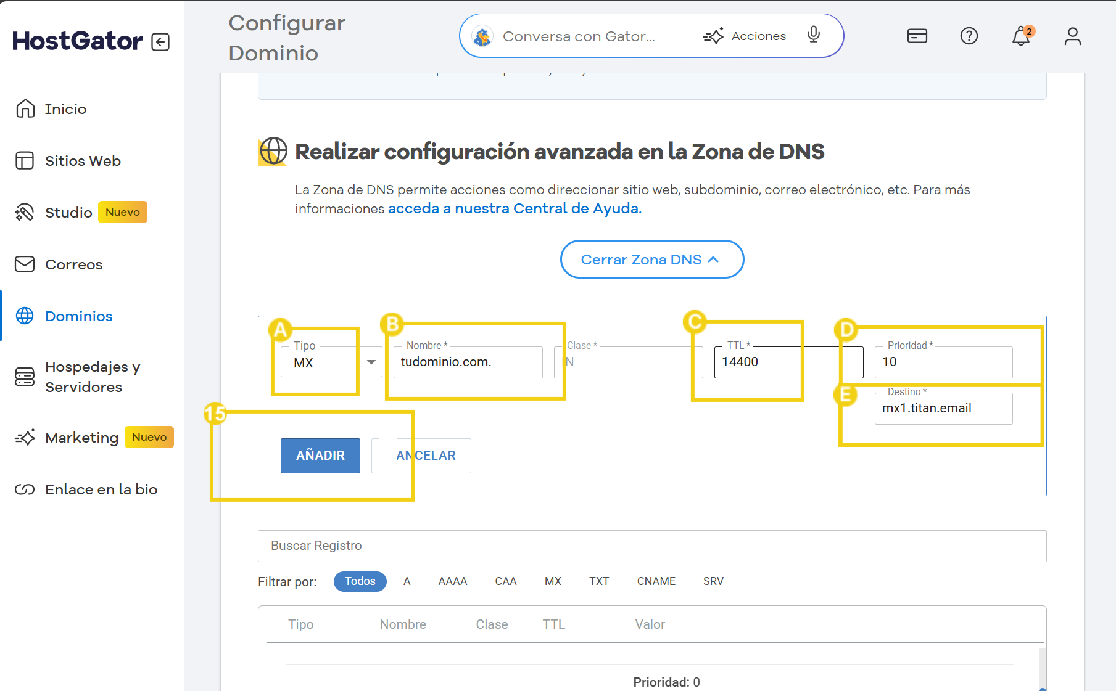Image resolution: width=1116 pixels, height=691 pixels.
Task: Filter records by CNAME type
Action: coord(656,581)
